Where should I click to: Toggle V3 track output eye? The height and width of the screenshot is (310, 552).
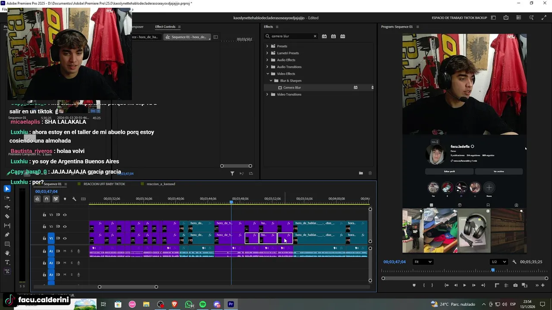(65, 215)
